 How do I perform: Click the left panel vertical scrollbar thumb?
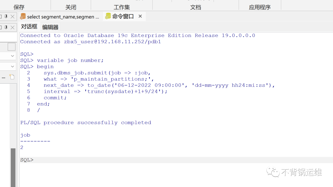(13, 168)
